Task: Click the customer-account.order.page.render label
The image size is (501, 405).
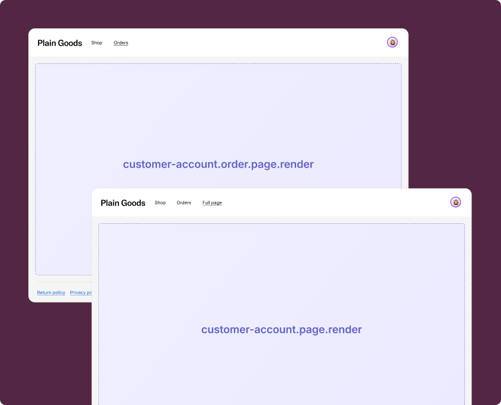Action: point(219,164)
